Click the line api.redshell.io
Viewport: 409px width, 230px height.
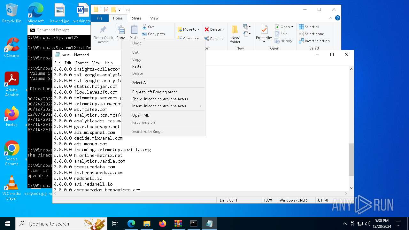tap(83, 184)
